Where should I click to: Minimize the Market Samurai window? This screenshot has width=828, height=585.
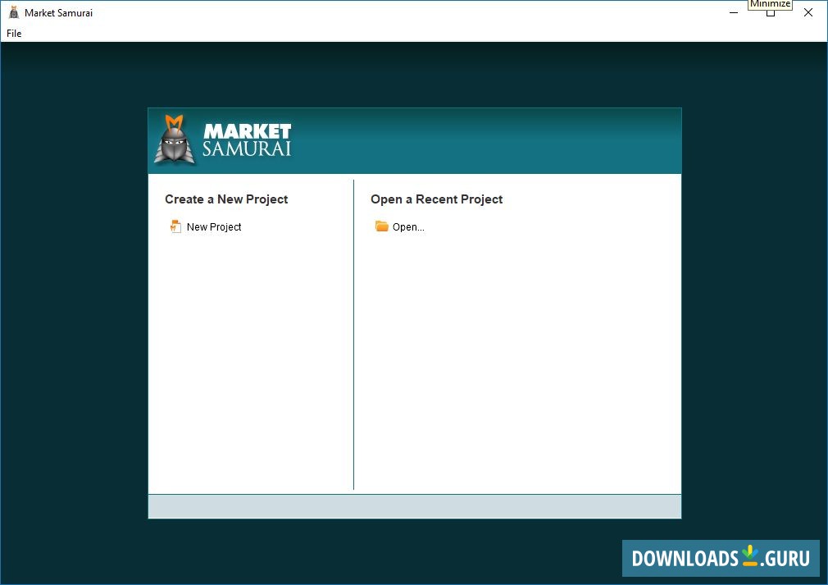[x=734, y=12]
